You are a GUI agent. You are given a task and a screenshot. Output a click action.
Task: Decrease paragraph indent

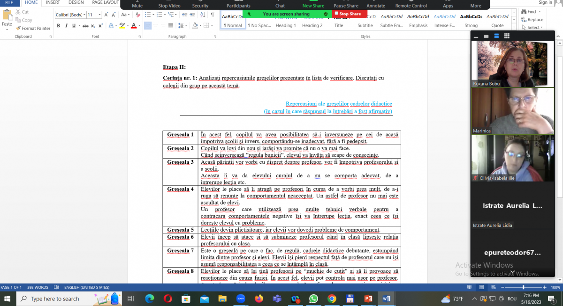pyautogui.click(x=185, y=15)
